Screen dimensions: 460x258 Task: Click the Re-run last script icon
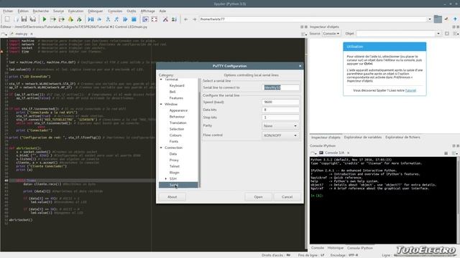(x=79, y=19)
